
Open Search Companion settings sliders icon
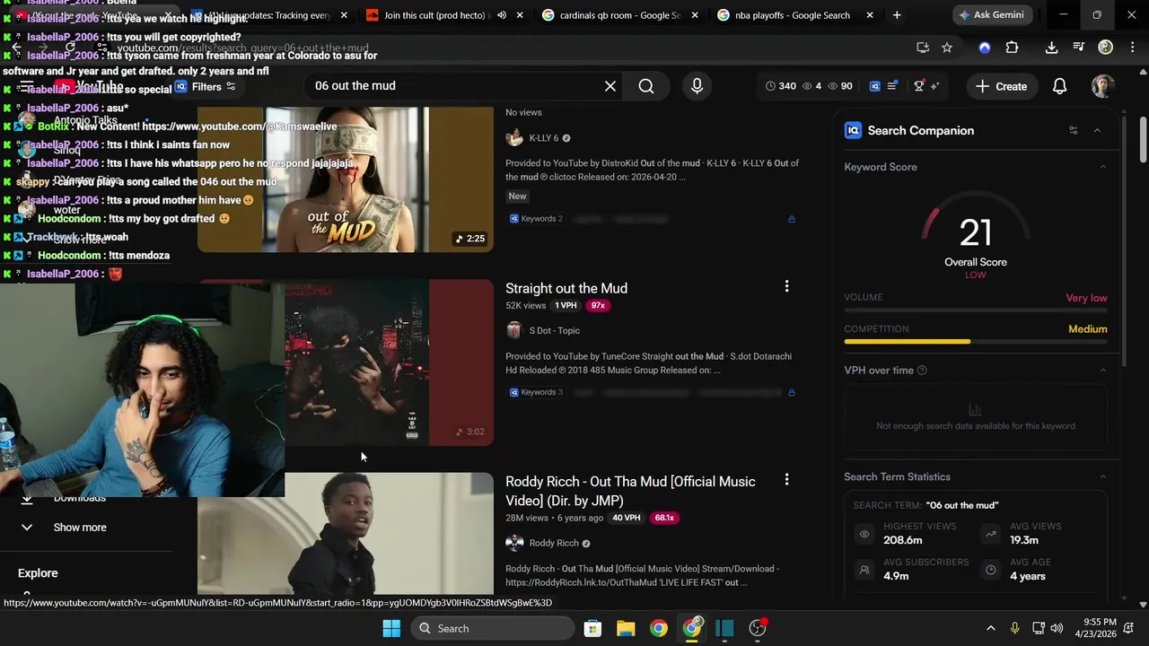pos(1073,130)
